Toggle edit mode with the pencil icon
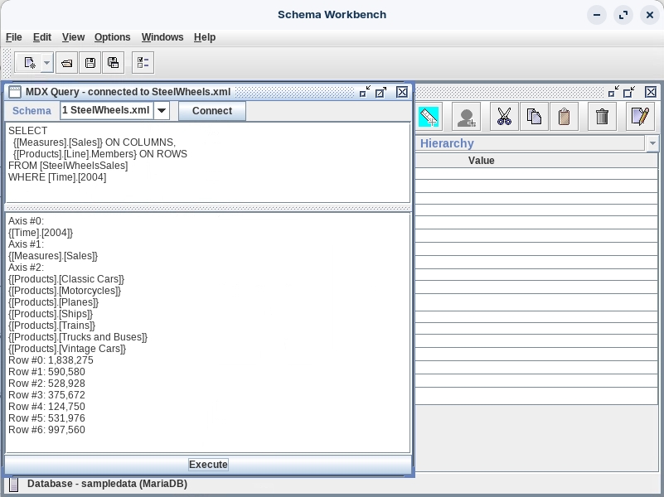Image resolution: width=664 pixels, height=497 pixels. point(639,117)
